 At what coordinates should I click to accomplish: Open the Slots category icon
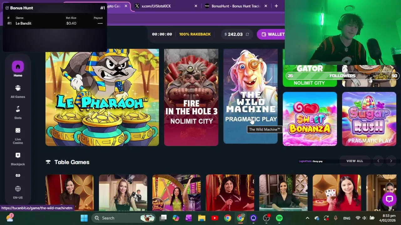pyautogui.click(x=18, y=109)
